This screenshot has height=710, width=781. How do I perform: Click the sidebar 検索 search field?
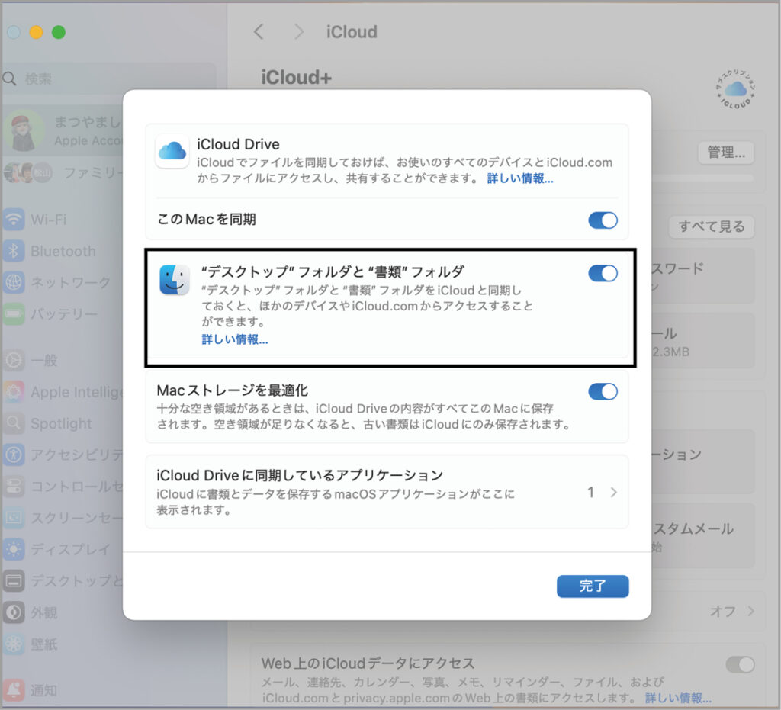click(x=108, y=79)
